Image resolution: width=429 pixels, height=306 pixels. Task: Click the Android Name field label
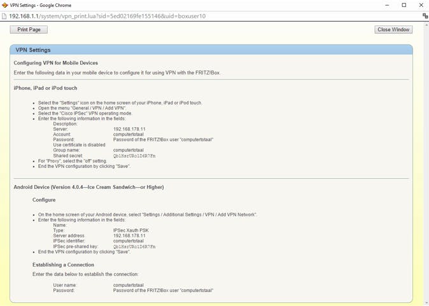pyautogui.click(x=60, y=225)
